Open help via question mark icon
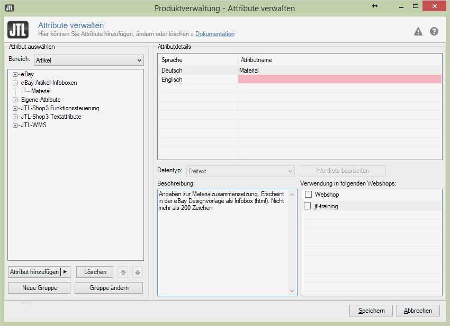 [434, 31]
